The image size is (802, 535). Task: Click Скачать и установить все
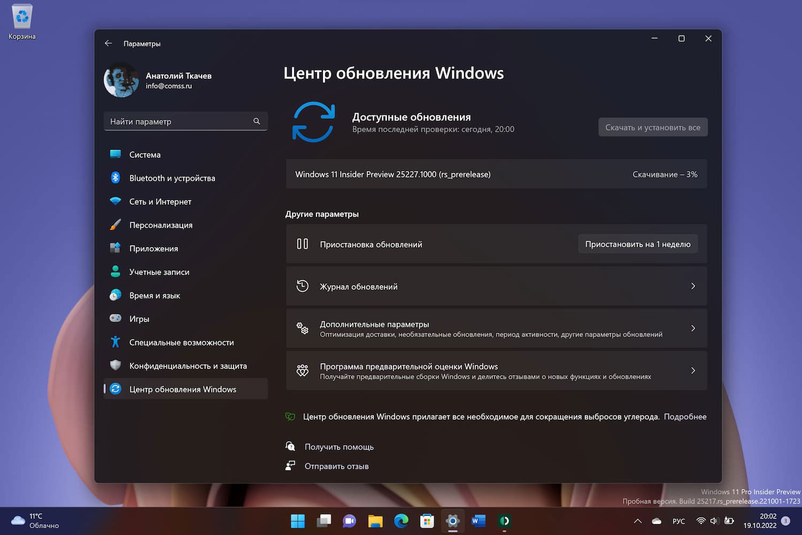coord(652,127)
